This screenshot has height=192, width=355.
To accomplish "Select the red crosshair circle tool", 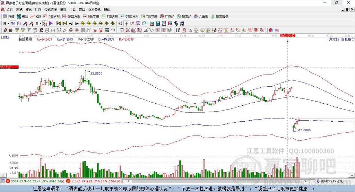I will point(71,30).
